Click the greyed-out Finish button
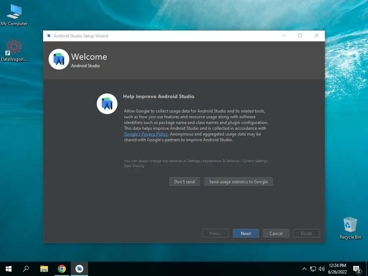Viewport: 368px width, 276px height. tap(306, 233)
